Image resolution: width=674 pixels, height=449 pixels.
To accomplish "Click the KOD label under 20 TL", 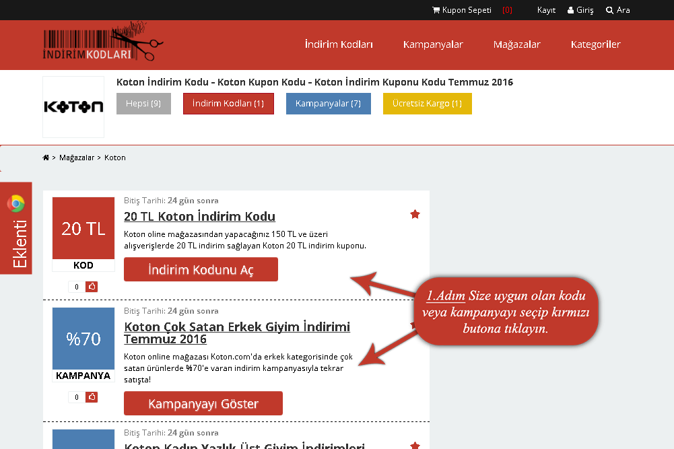I will [x=83, y=265].
